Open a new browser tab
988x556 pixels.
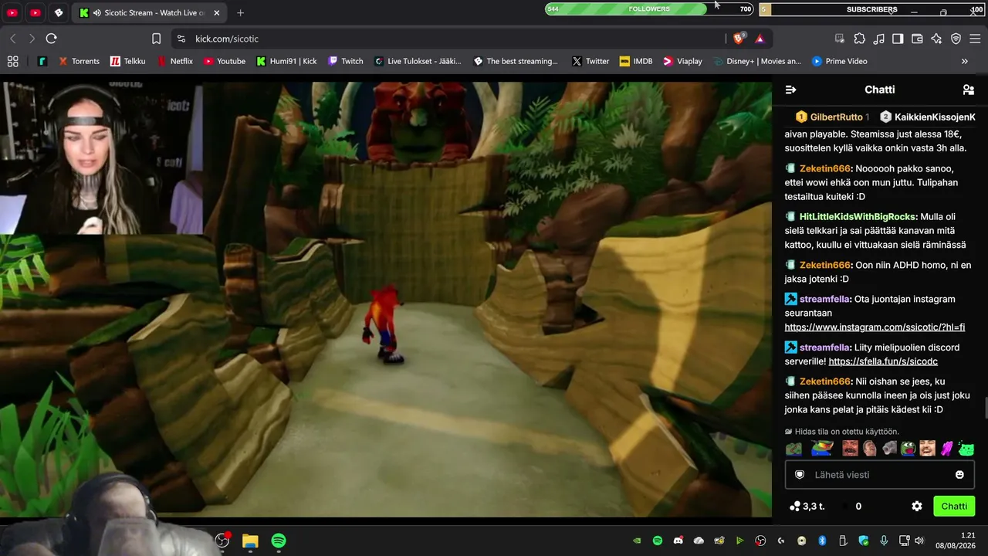[x=241, y=13]
